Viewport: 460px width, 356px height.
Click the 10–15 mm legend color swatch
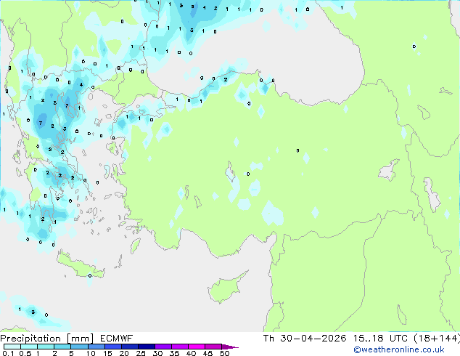[96, 347]
